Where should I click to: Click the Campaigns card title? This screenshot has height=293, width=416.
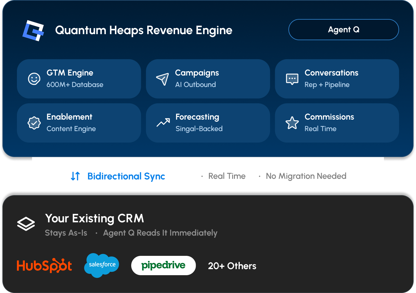[197, 73]
